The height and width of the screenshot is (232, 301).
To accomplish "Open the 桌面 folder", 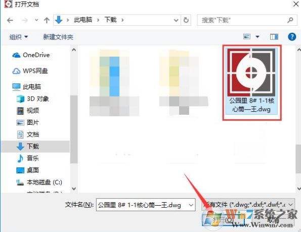I will pyautogui.click(x=33, y=170).
